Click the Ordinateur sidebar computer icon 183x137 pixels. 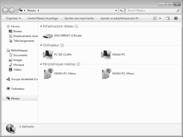(x=8, y=89)
